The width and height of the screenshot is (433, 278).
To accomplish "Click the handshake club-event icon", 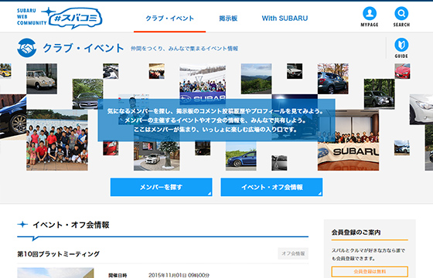I will click(x=27, y=48).
